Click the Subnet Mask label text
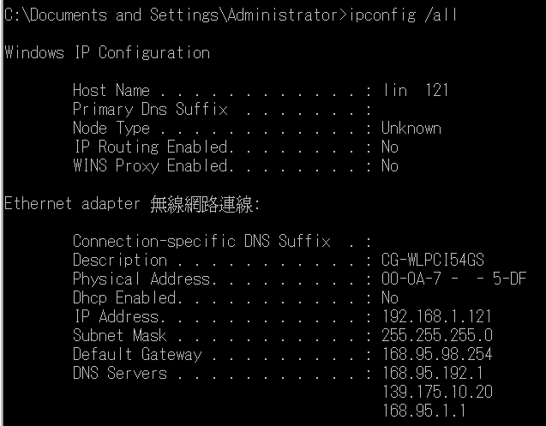The height and width of the screenshot is (426, 546). [x=119, y=335]
